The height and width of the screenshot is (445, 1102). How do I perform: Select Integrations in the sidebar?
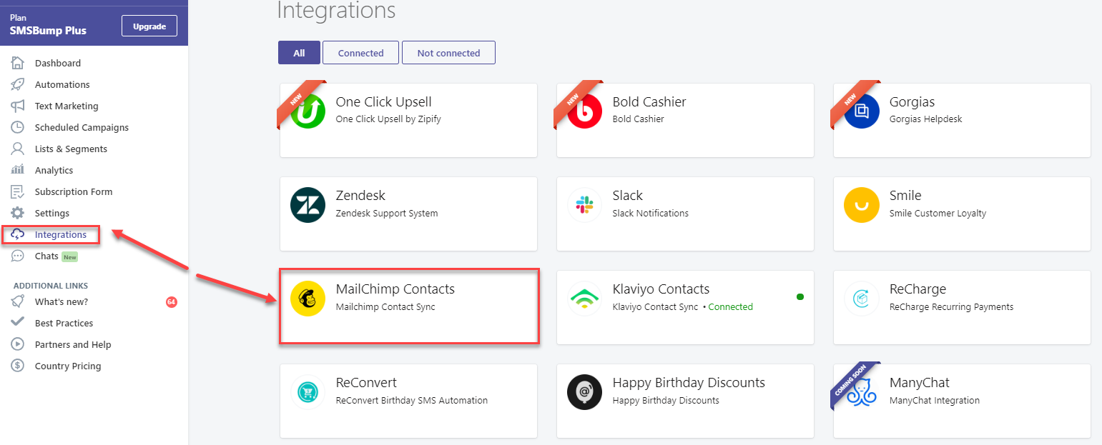61,234
